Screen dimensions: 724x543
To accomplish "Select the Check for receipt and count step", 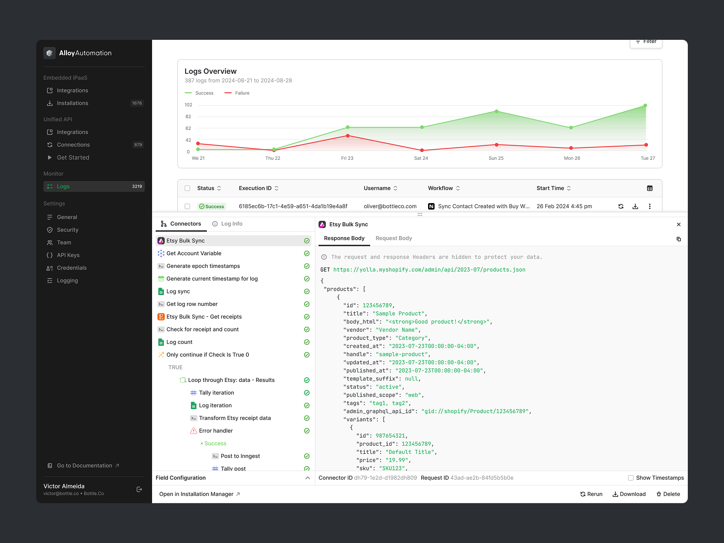I will 233,329.
